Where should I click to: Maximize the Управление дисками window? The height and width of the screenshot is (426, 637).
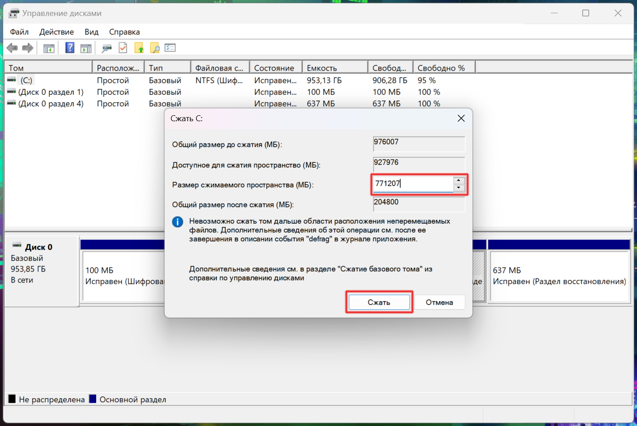click(x=586, y=13)
